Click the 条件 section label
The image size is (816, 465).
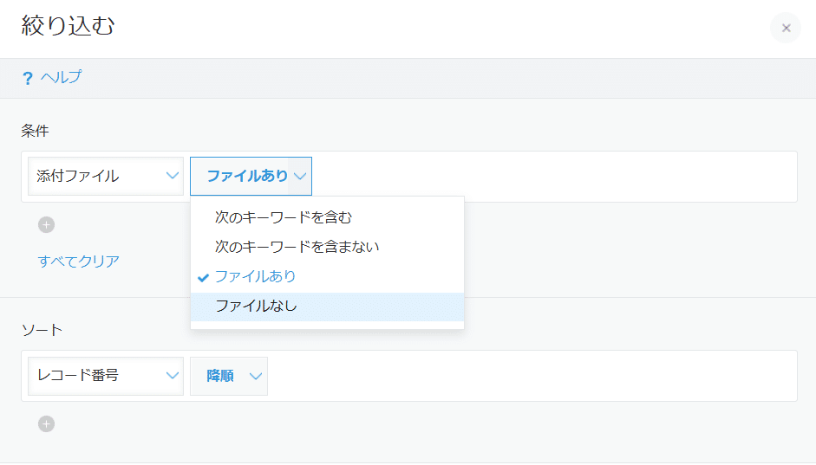tap(35, 131)
